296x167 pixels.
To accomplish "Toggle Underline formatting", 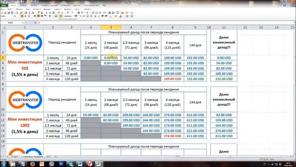I will 29,16.
